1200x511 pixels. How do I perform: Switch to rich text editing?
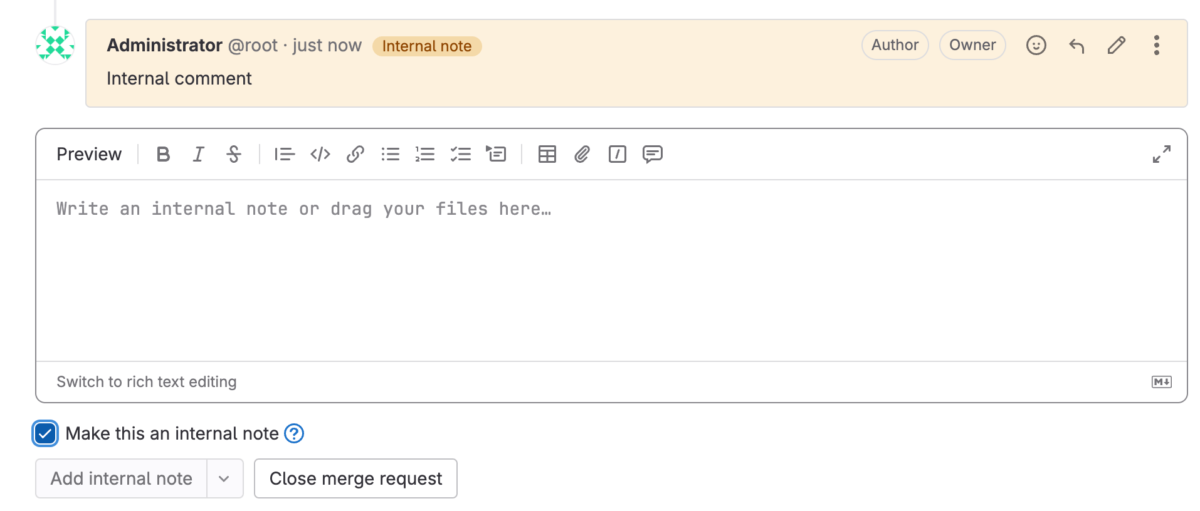point(146,382)
